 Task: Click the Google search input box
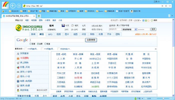tap(57, 40)
